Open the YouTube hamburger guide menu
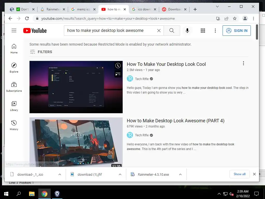Image resolution: width=265 pixels, height=199 pixels. tap(14, 31)
